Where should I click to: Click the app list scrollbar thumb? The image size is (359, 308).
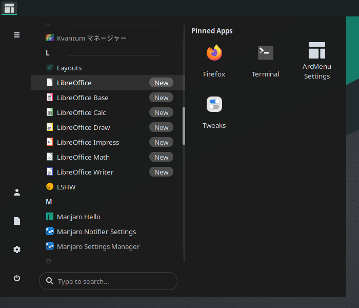pyautogui.click(x=184, y=126)
